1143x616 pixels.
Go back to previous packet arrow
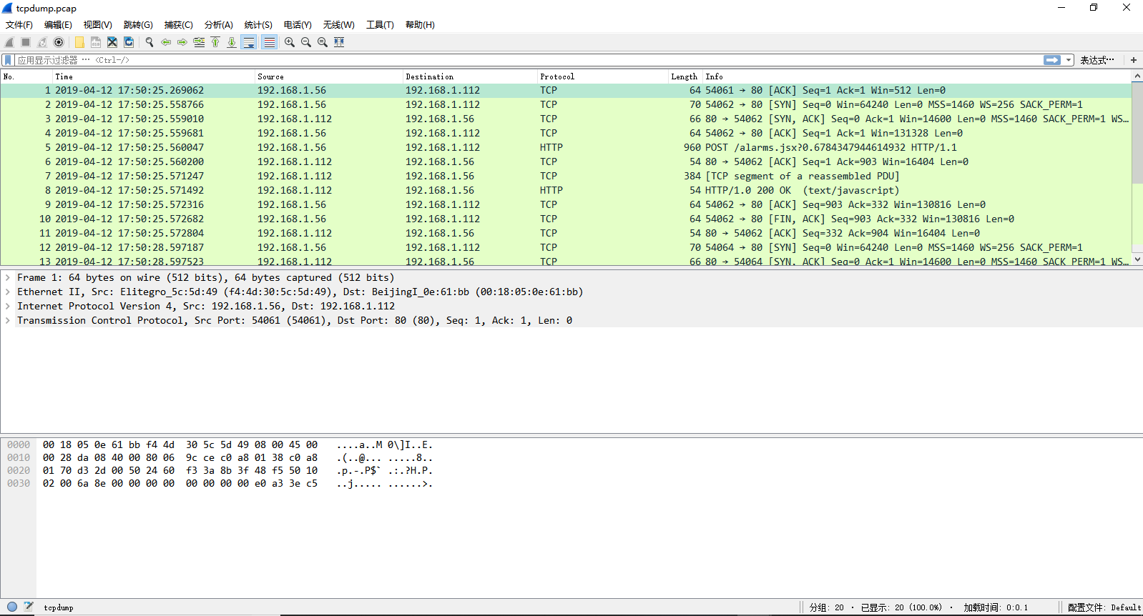pos(166,42)
